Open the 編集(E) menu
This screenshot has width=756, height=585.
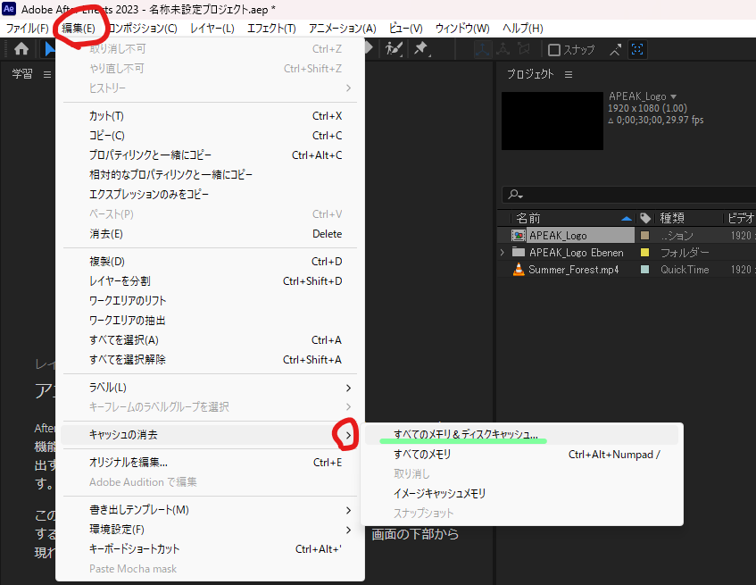79,29
